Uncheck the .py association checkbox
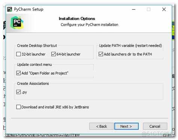 coord(18,92)
